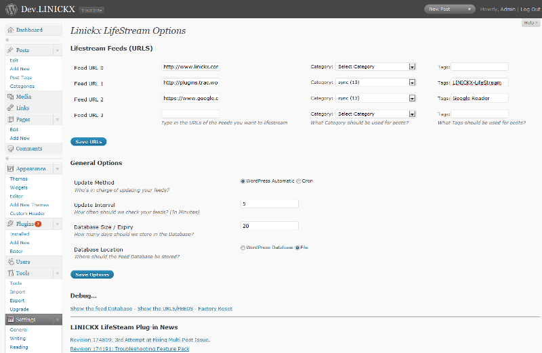
Task: Open Post Tags under Posts
Action: (21, 78)
